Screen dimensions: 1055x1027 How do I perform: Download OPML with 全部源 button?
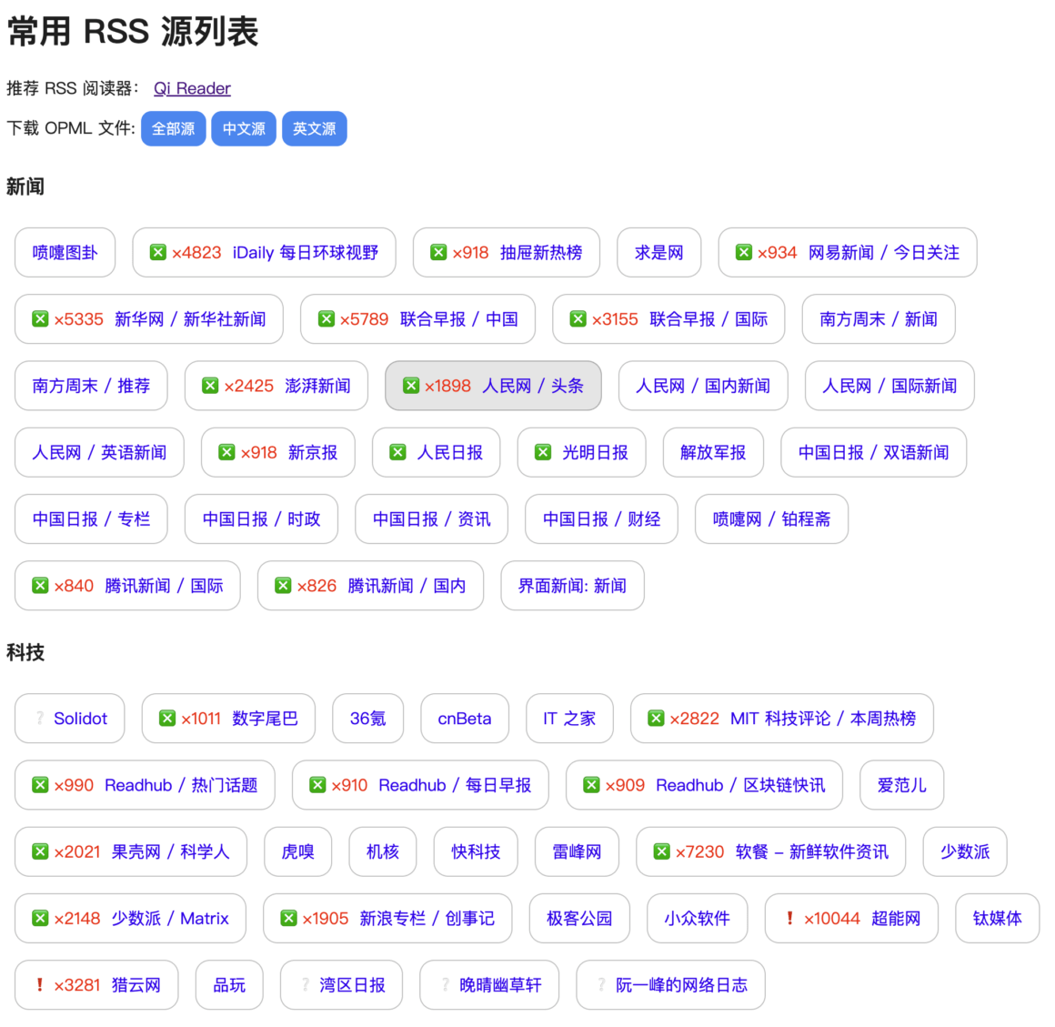point(173,129)
